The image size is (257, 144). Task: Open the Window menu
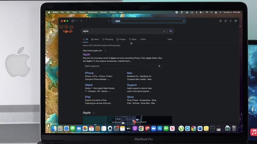coord(113,12)
